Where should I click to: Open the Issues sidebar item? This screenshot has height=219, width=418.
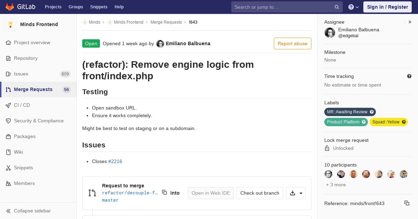[21, 74]
